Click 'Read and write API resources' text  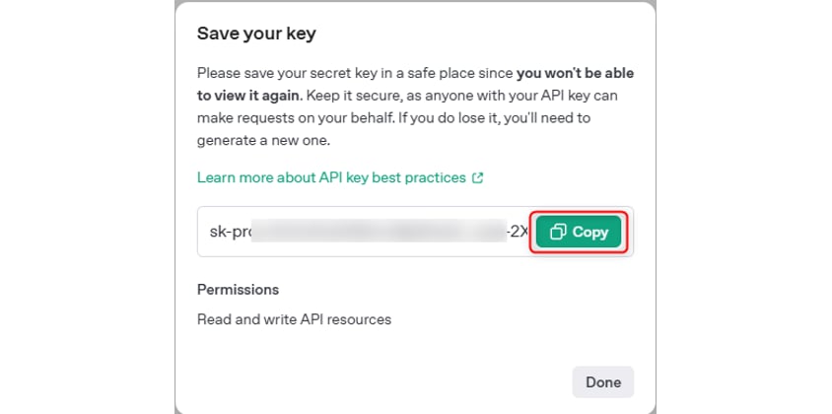coord(294,319)
